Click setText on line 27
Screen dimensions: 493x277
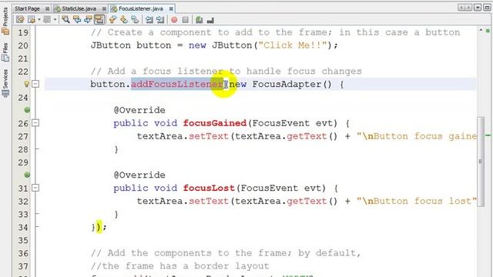(x=209, y=136)
